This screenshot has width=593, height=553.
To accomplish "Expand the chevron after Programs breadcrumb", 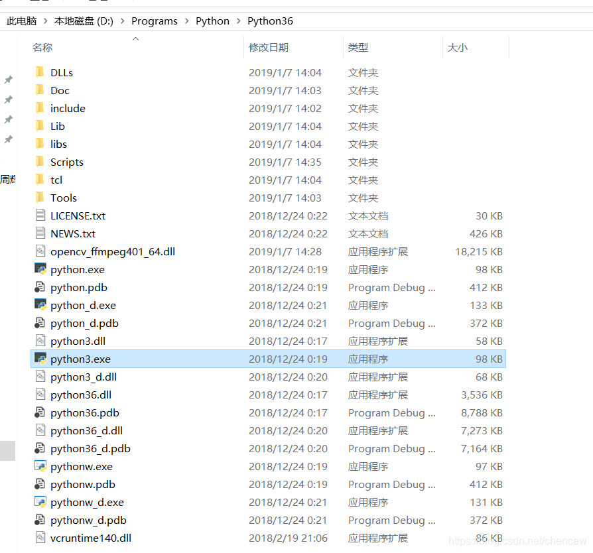I will [187, 21].
